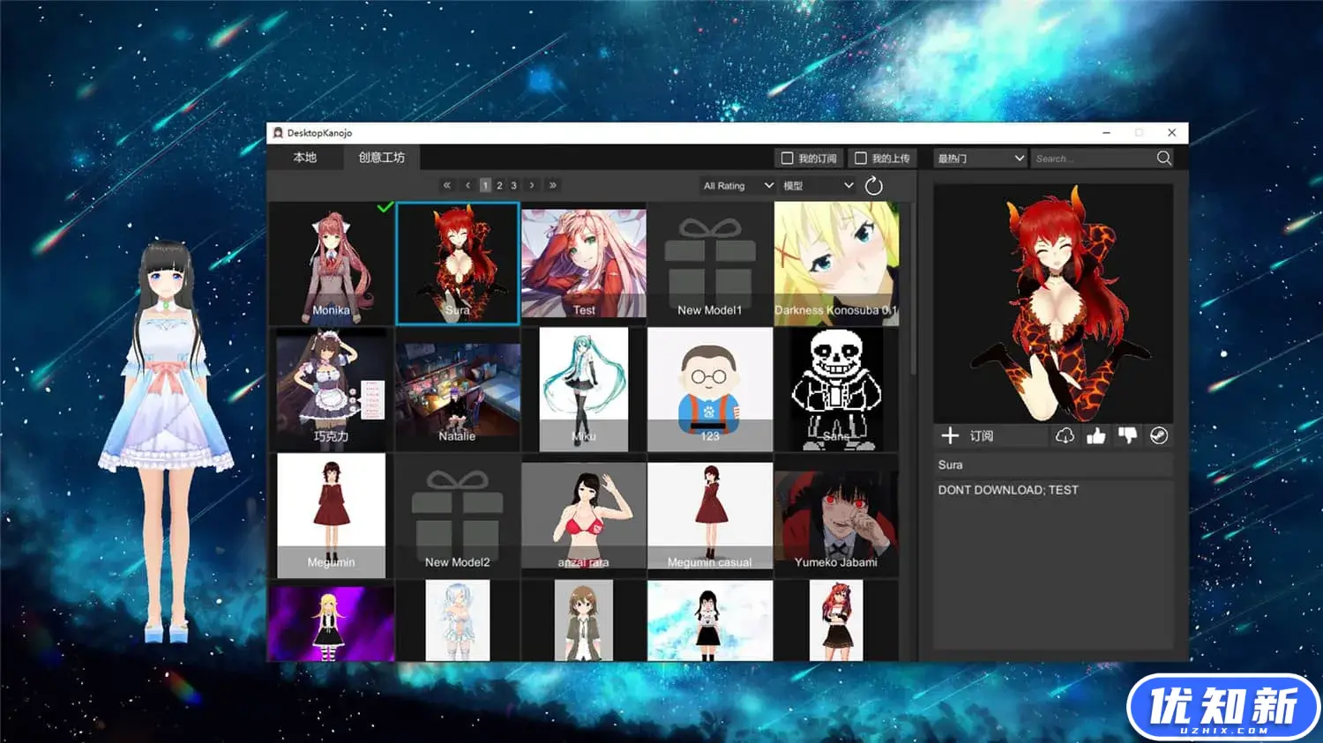The width and height of the screenshot is (1323, 743).
Task: Enable the 我的订阅 checkbox
Action: pos(788,159)
